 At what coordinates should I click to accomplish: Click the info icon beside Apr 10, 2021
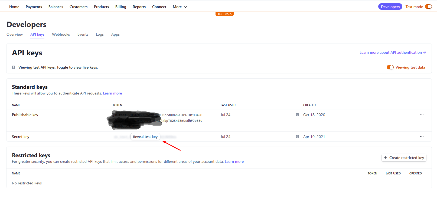point(297,137)
